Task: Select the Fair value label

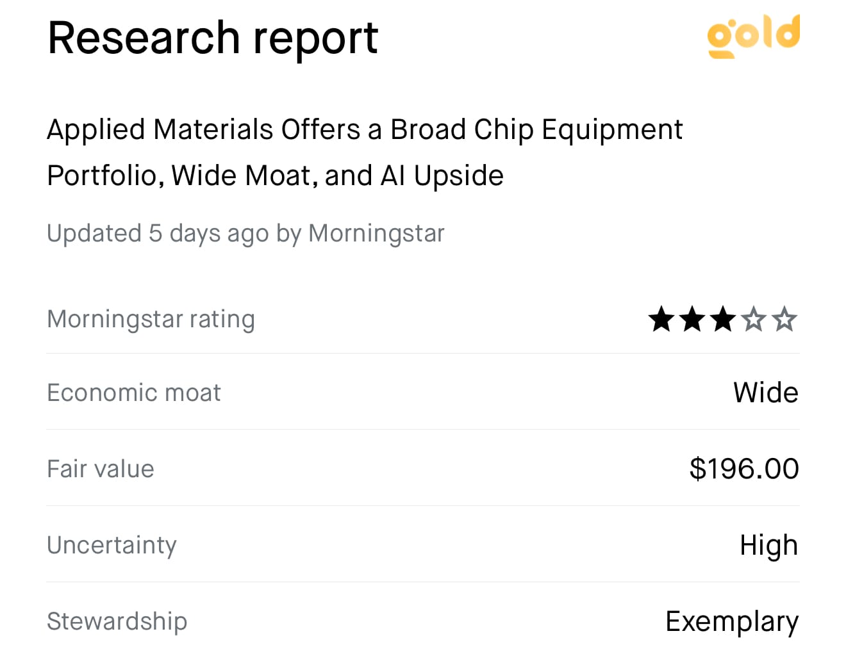Action: pyautogui.click(x=101, y=469)
